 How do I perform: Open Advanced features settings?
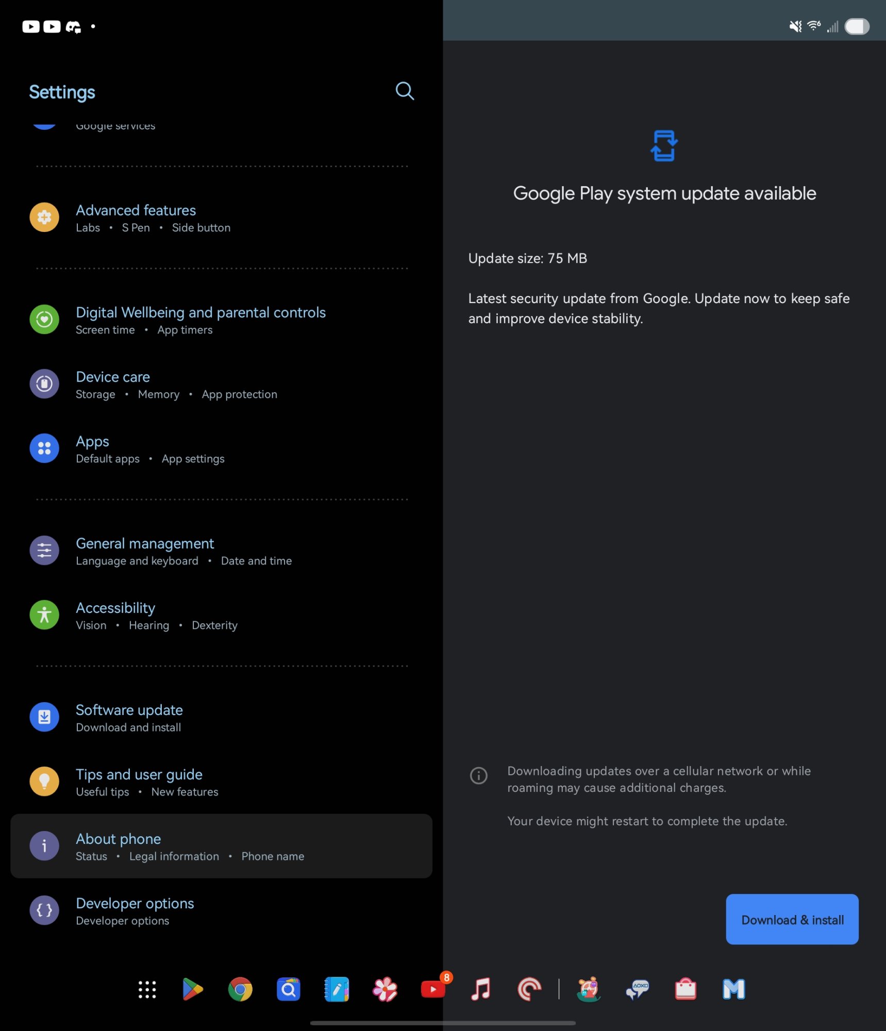click(x=222, y=218)
